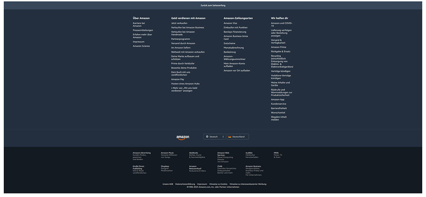This screenshot has height=197, width=426.
Task: Click 'Illegalen Inhalt melden'
Action: click(279, 118)
